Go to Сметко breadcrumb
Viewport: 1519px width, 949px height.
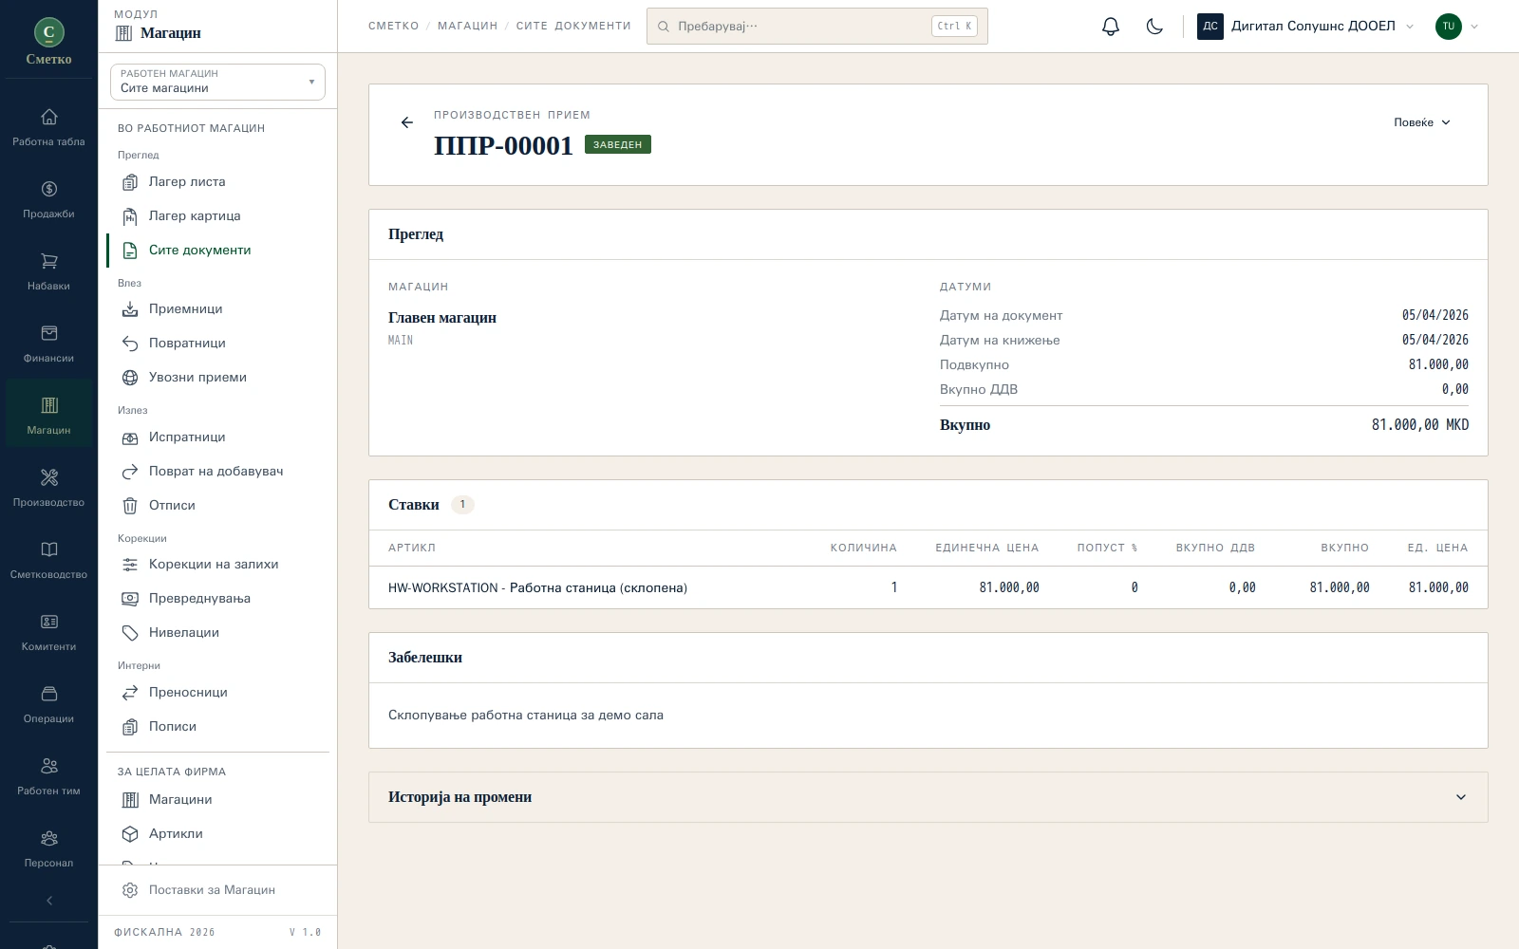click(394, 27)
